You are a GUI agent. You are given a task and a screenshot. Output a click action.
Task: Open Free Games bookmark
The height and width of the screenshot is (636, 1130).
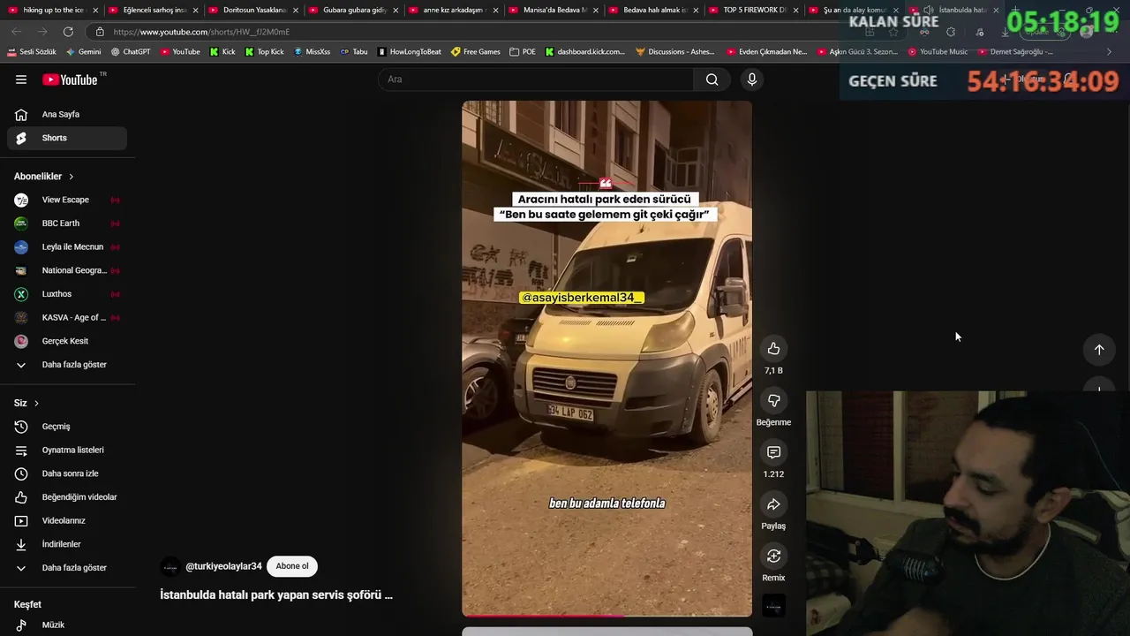pyautogui.click(x=476, y=52)
